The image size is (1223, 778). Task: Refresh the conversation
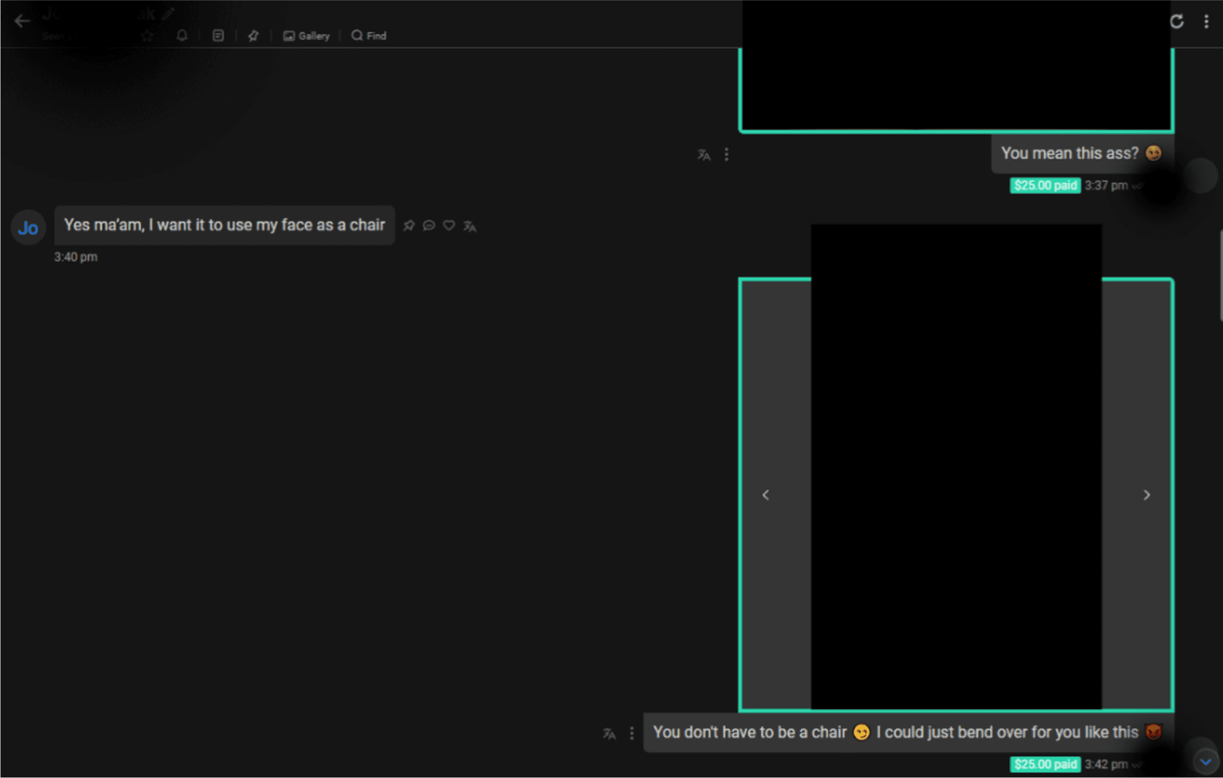(1177, 21)
